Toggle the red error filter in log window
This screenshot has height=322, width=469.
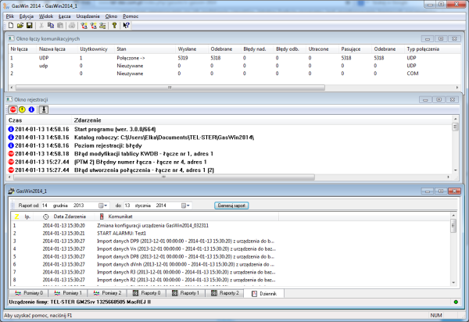(13, 110)
